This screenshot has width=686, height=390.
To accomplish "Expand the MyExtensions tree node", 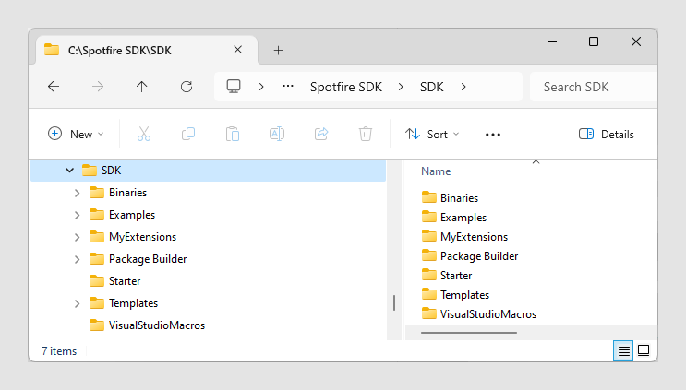I will pyautogui.click(x=77, y=237).
